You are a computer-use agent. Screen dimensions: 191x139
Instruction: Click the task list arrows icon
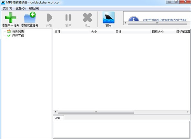pos(9,31)
